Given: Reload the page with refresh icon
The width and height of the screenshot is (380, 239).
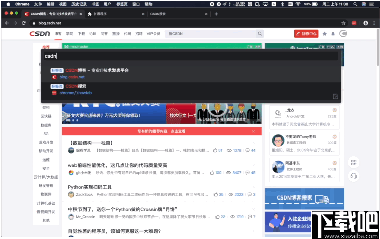Looking at the screenshot, I should coord(23,23).
